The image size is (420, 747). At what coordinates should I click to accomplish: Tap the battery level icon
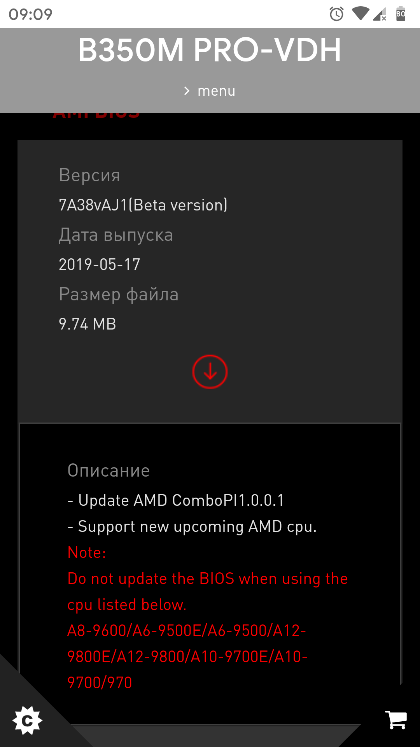401,14
